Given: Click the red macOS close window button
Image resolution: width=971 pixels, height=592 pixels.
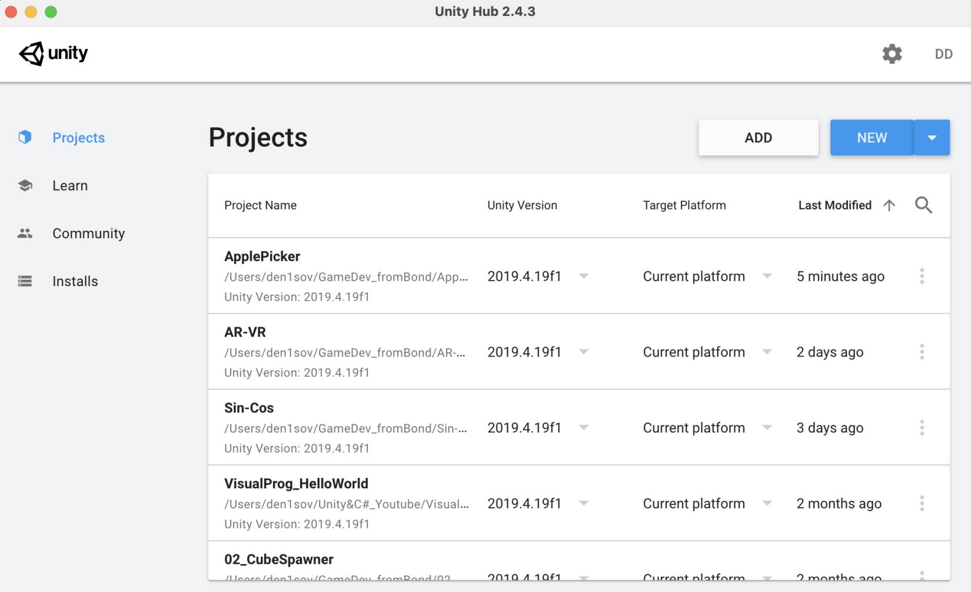Looking at the screenshot, I should [11, 12].
